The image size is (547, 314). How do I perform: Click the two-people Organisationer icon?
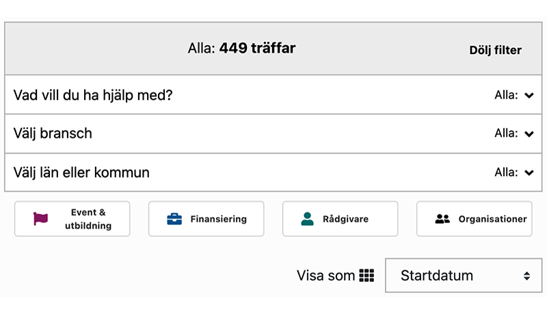coord(442,219)
